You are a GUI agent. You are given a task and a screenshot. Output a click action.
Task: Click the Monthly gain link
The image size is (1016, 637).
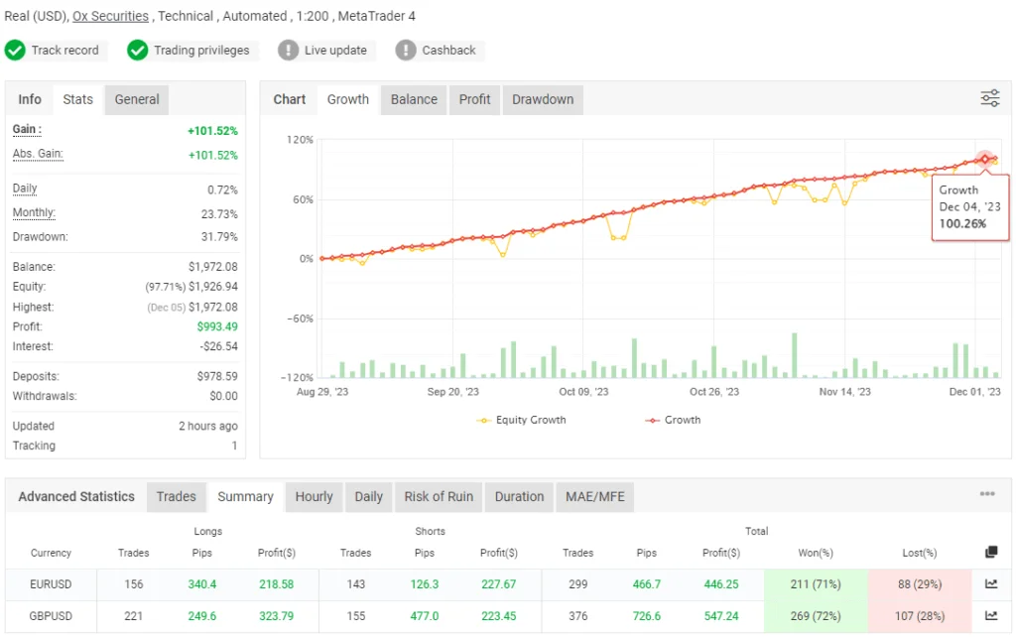tap(33, 212)
